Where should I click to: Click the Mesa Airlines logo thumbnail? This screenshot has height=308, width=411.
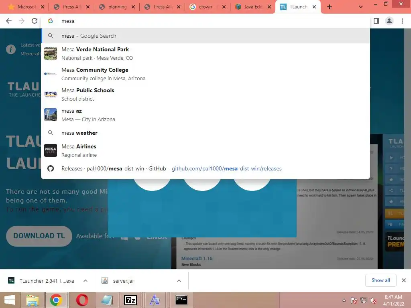(51, 150)
